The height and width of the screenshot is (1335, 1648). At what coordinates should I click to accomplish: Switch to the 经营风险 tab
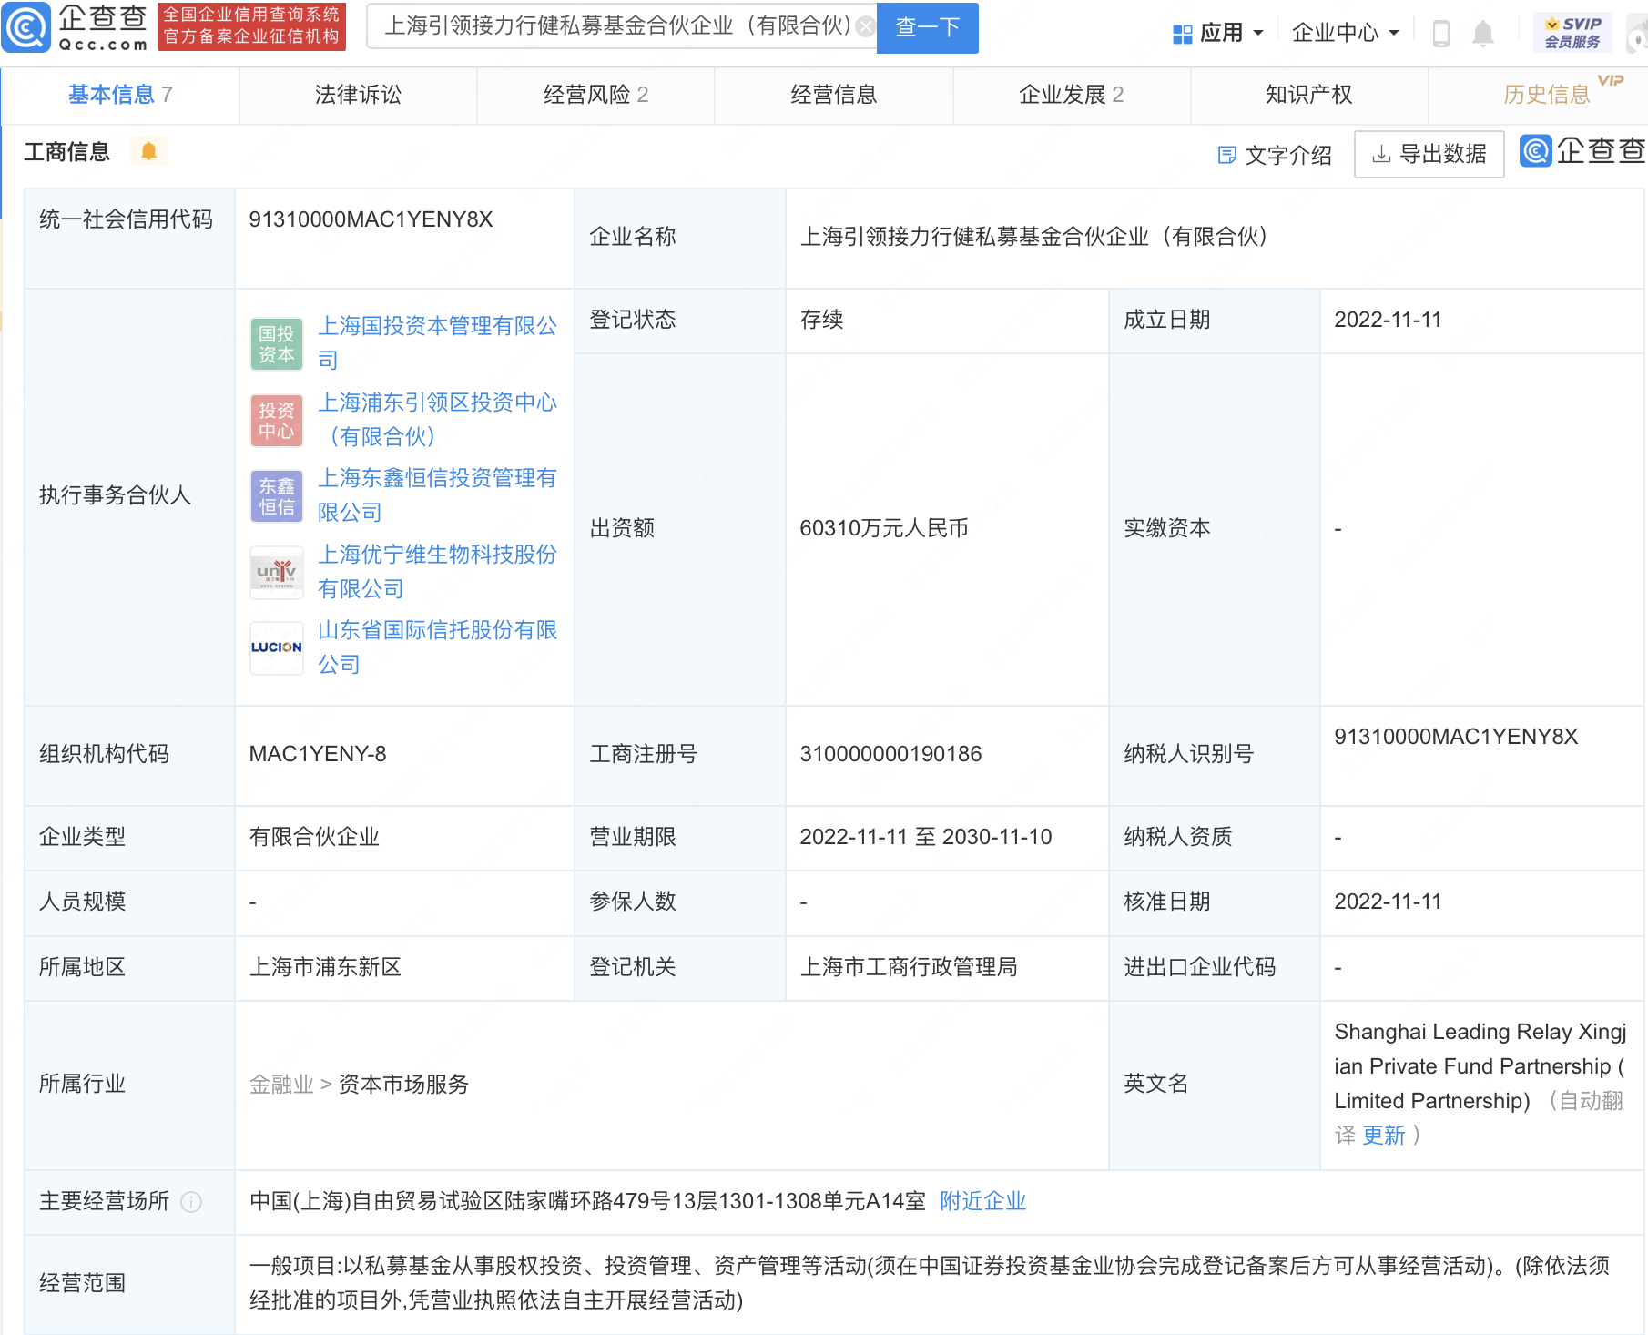(595, 95)
